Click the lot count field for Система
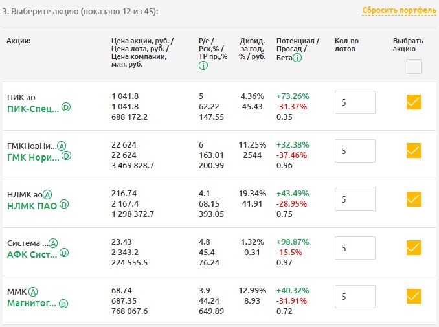The width and height of the screenshot is (439, 327). click(x=355, y=247)
